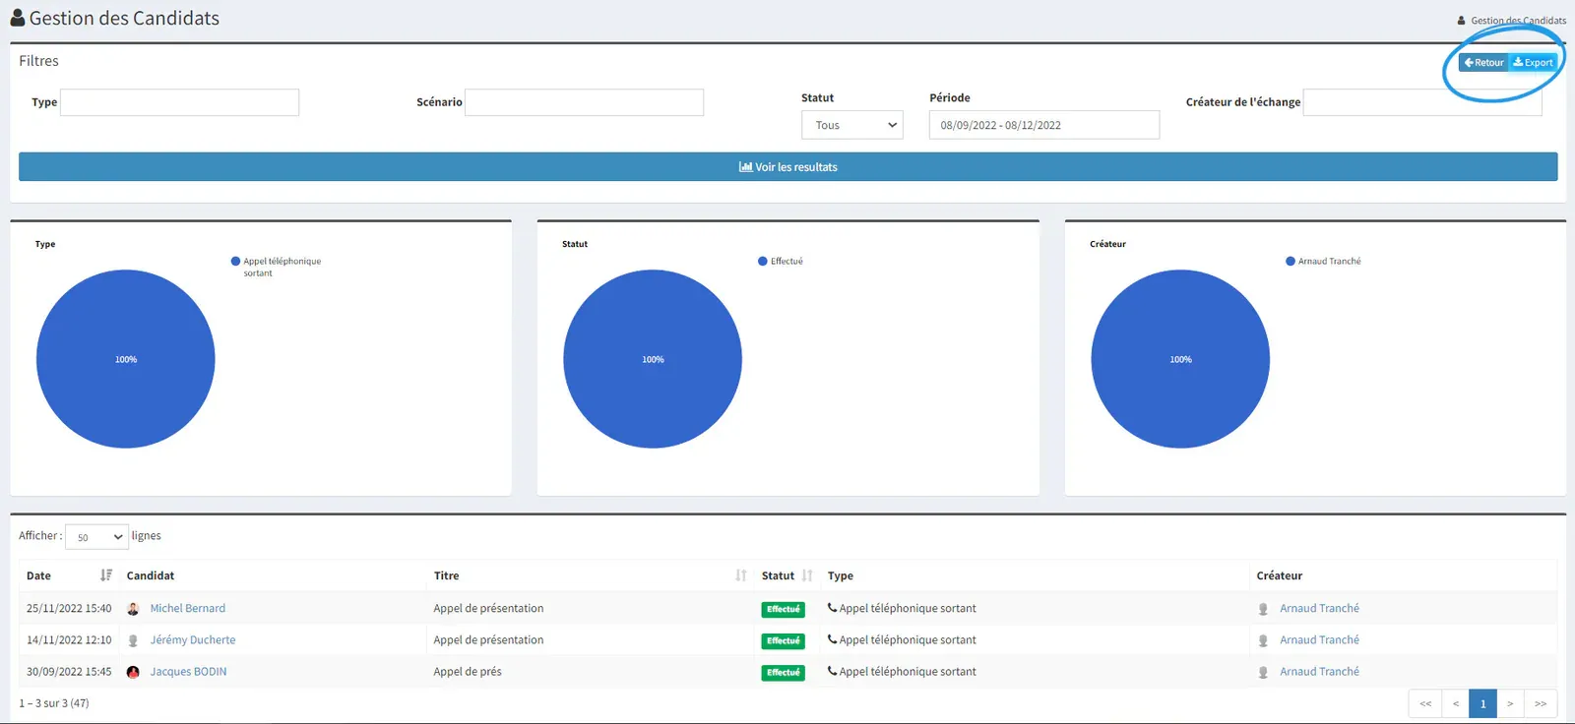Viewport: 1575px width, 724px height.
Task: Focus the Type filter field
Action: point(179,102)
